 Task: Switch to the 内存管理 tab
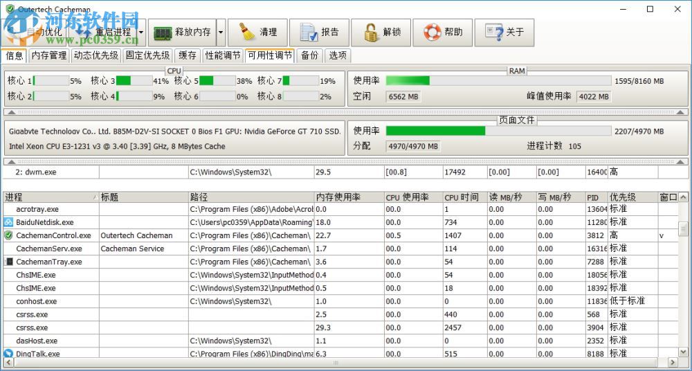[49, 55]
